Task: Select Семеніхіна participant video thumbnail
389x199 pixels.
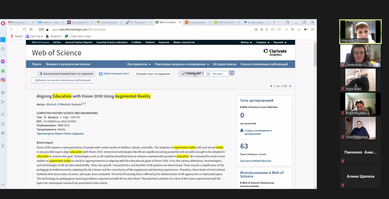Action: click(x=360, y=56)
